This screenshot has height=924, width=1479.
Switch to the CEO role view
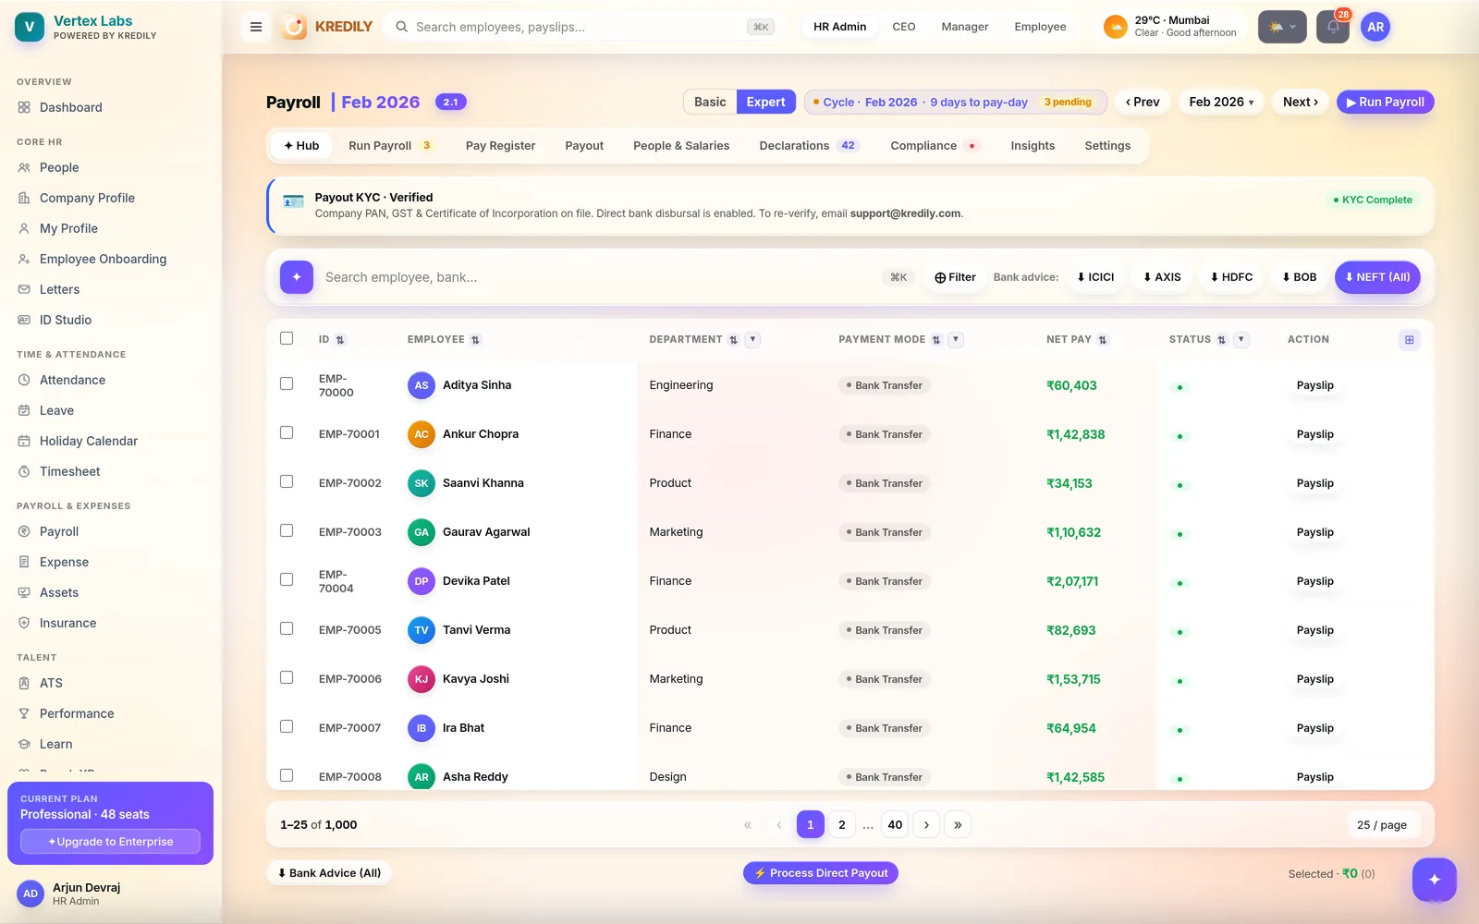[904, 27]
